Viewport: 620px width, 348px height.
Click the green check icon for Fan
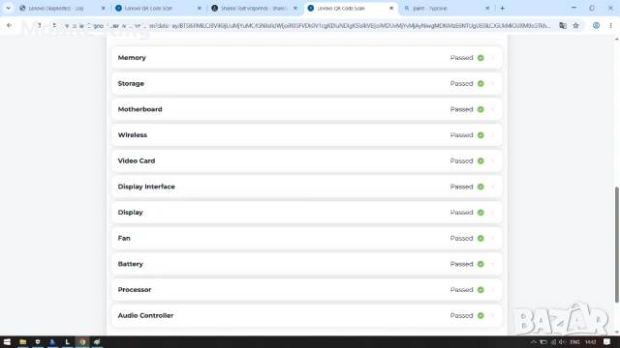tap(480, 239)
